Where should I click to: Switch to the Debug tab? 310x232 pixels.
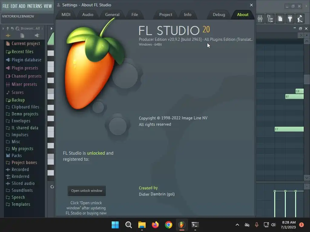(219, 14)
